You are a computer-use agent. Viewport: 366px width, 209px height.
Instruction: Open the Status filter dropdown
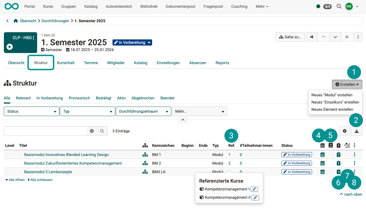pyautogui.click(x=31, y=111)
